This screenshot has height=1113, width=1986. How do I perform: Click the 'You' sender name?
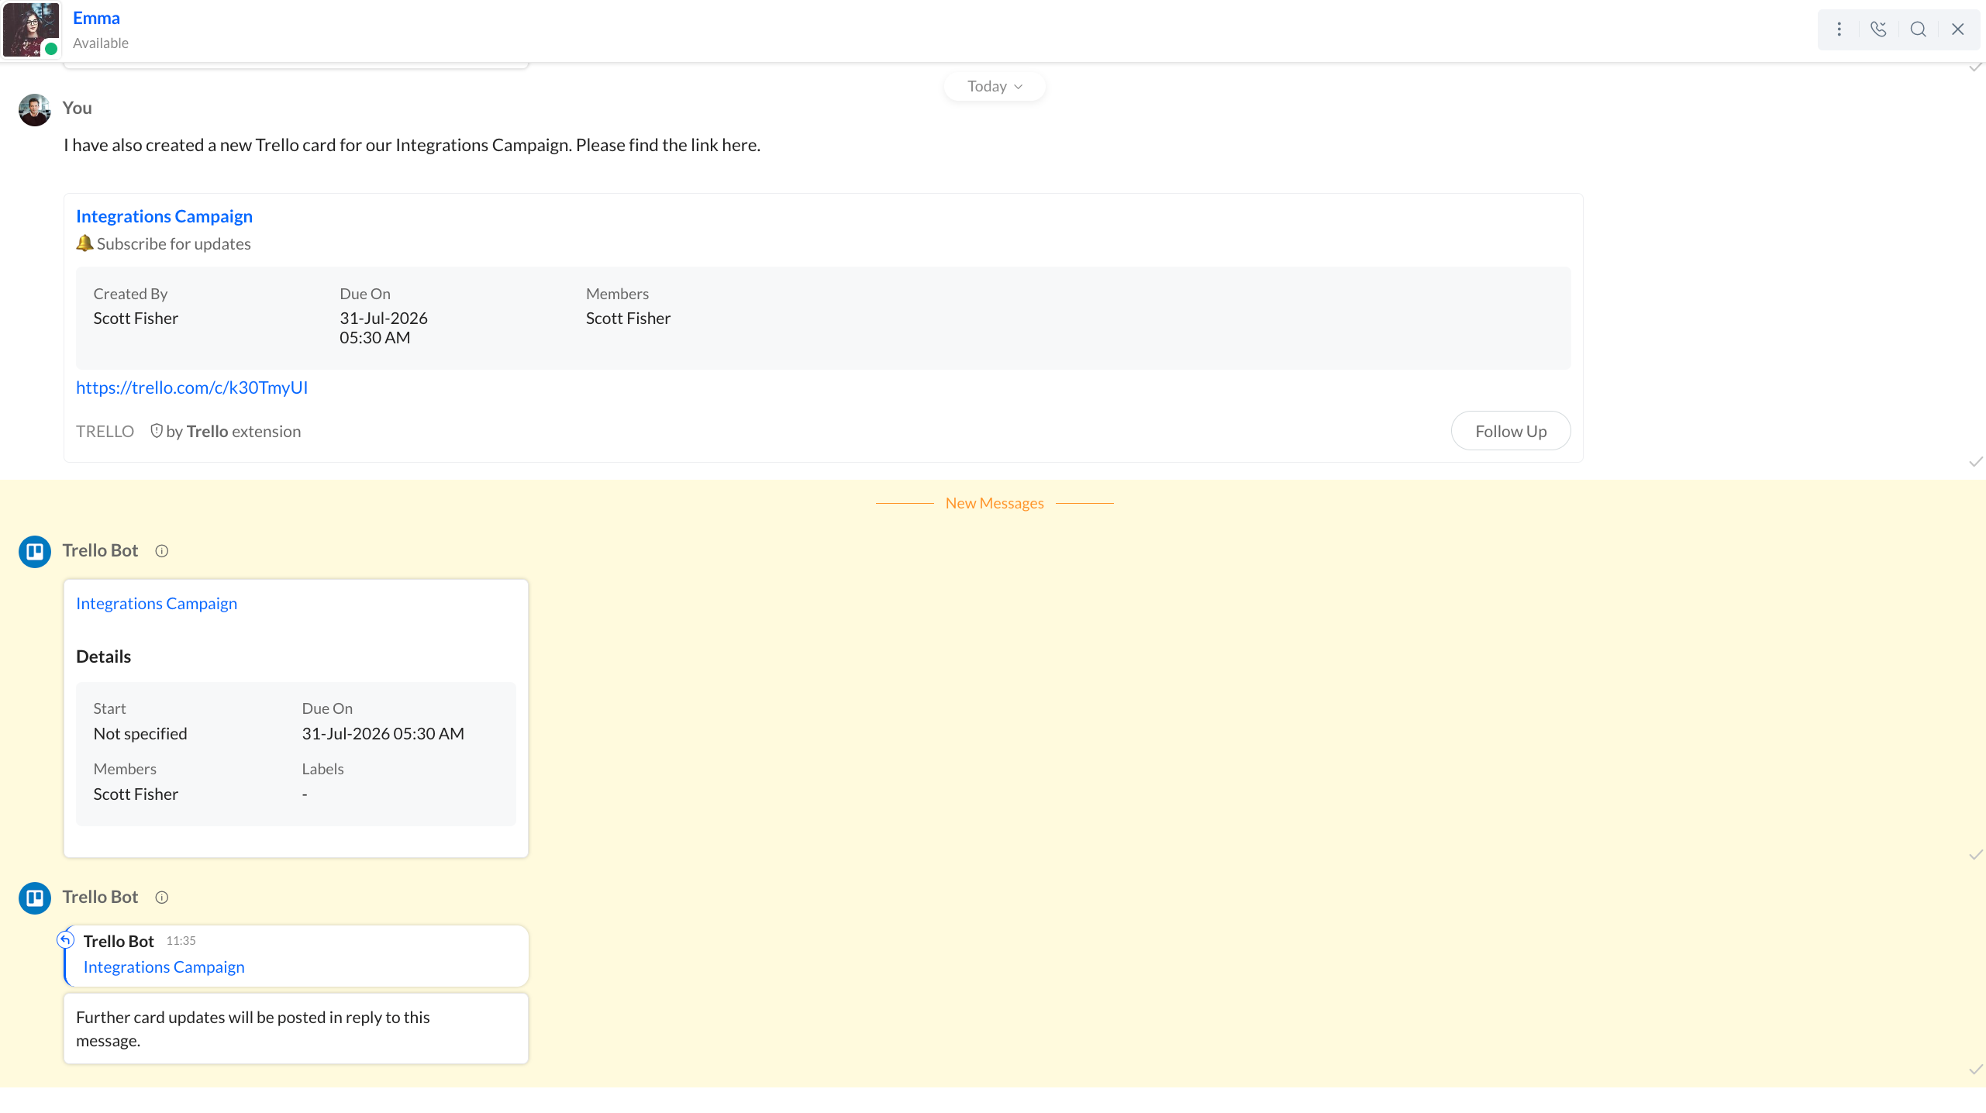(77, 108)
